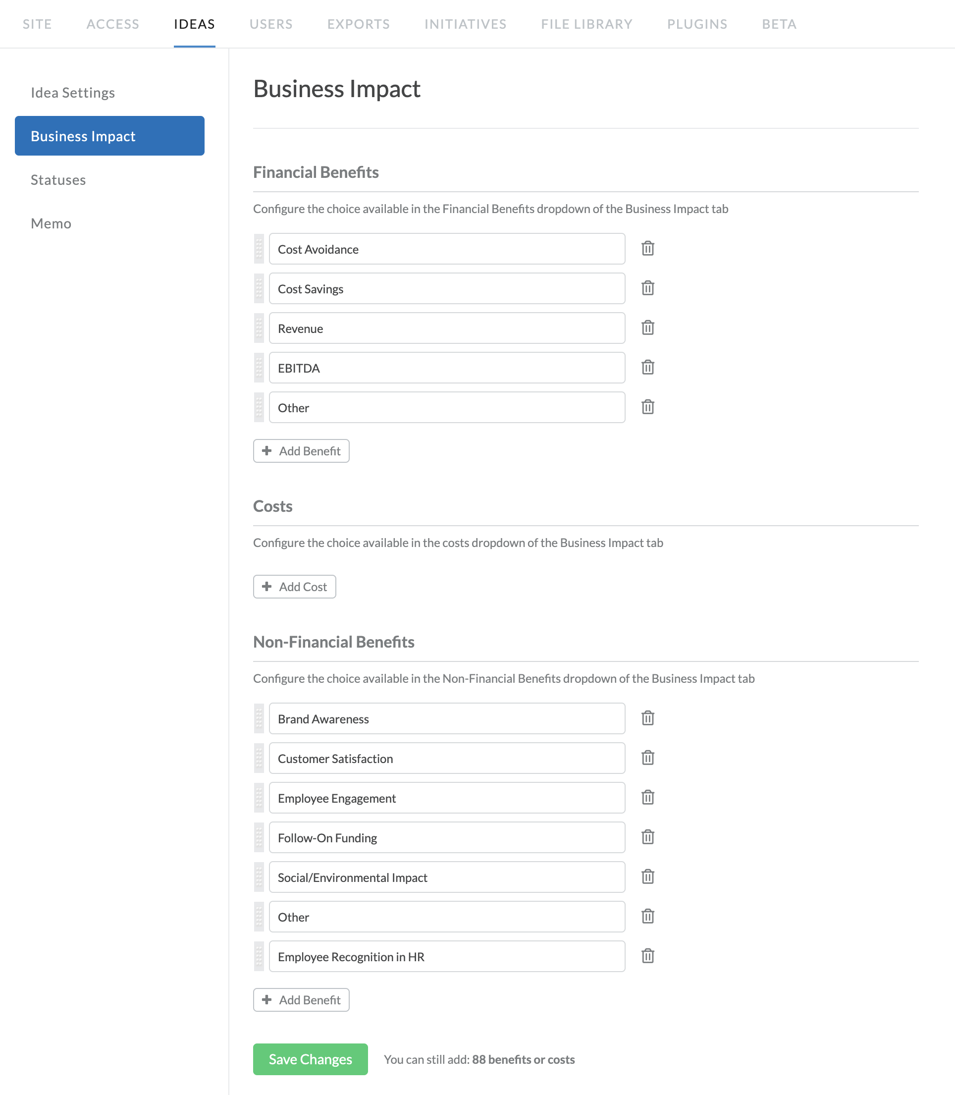Add a new non-financial benefit
This screenshot has width=955, height=1095.
click(301, 1000)
